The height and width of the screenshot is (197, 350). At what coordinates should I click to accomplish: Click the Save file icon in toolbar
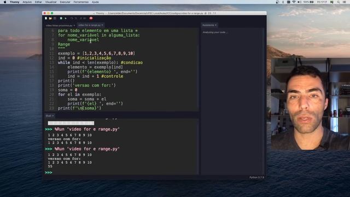point(55,18)
